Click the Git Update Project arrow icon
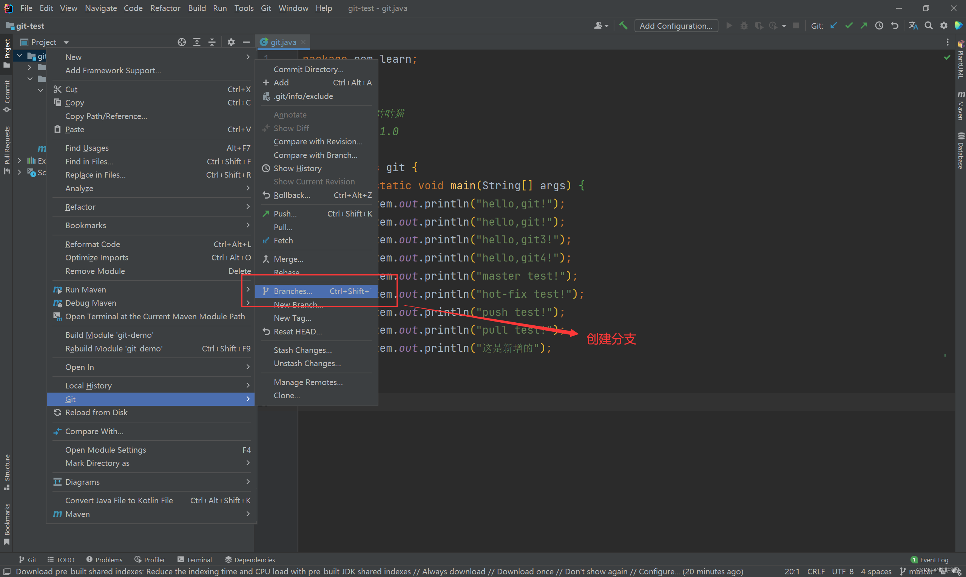The image size is (966, 577). 833,26
